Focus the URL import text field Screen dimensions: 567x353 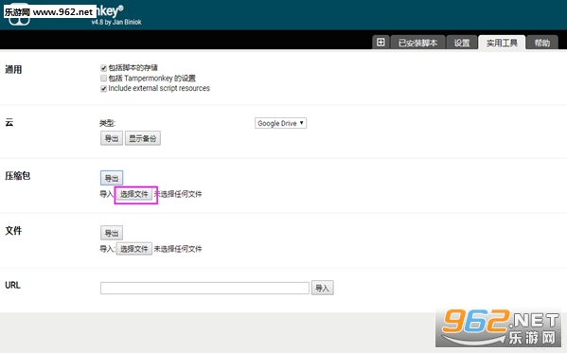point(204,289)
